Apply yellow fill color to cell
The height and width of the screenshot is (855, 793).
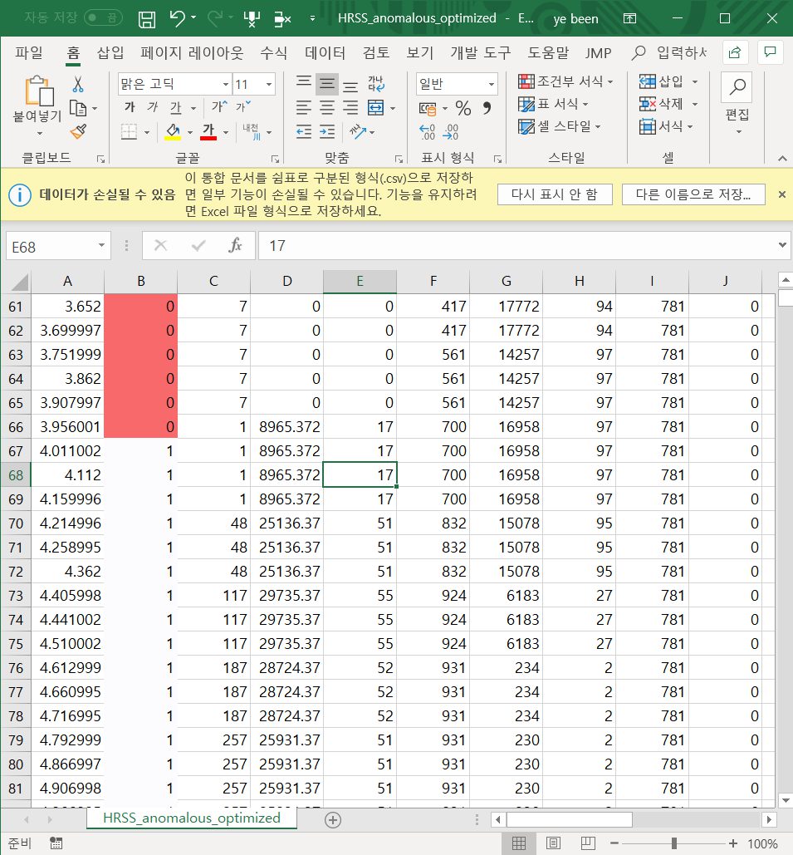pos(173,131)
